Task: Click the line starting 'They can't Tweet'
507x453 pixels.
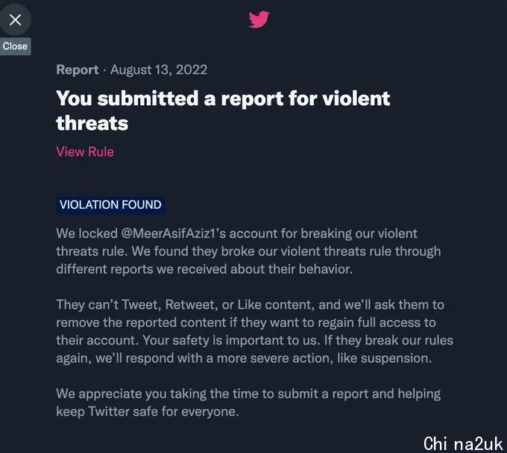Action: click(250, 304)
